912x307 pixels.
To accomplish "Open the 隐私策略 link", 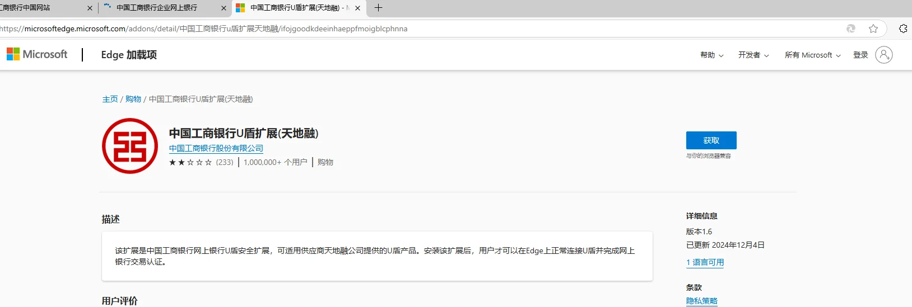I will [x=702, y=301].
